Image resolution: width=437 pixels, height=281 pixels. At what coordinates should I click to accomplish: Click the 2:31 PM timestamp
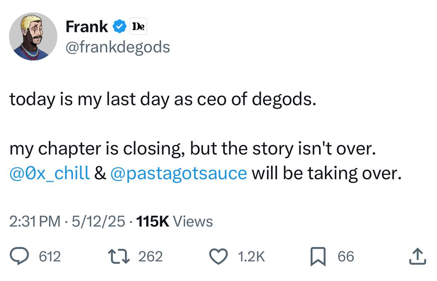(x=35, y=221)
